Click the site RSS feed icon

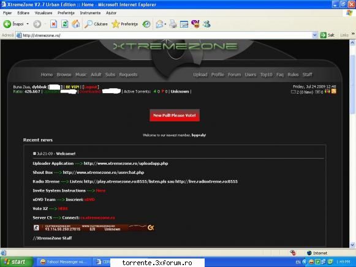pos(334,91)
